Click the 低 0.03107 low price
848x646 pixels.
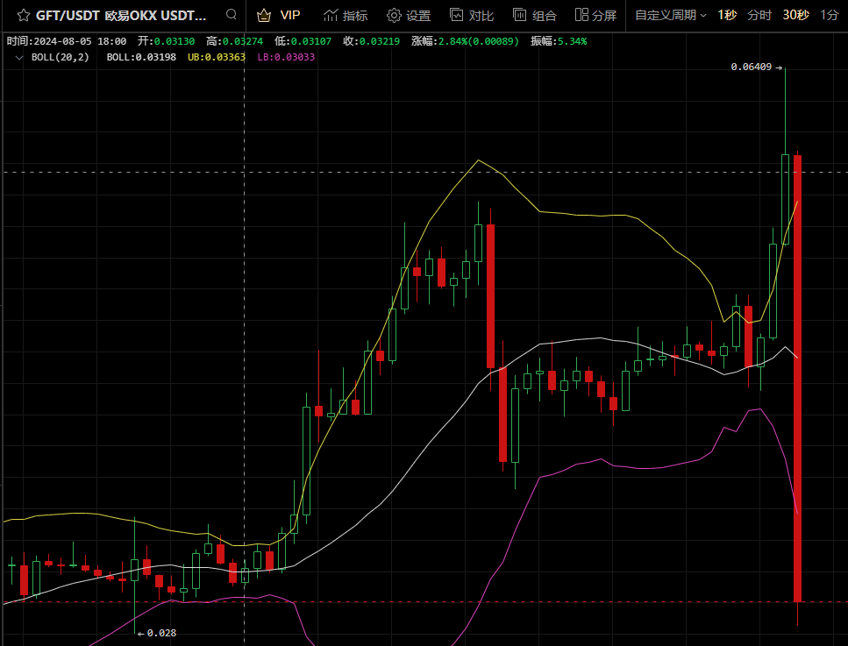pyautogui.click(x=303, y=41)
